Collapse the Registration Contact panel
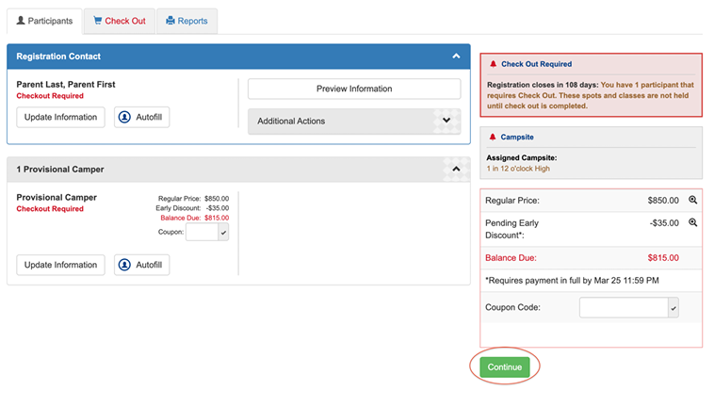The image size is (714, 407). (x=456, y=57)
